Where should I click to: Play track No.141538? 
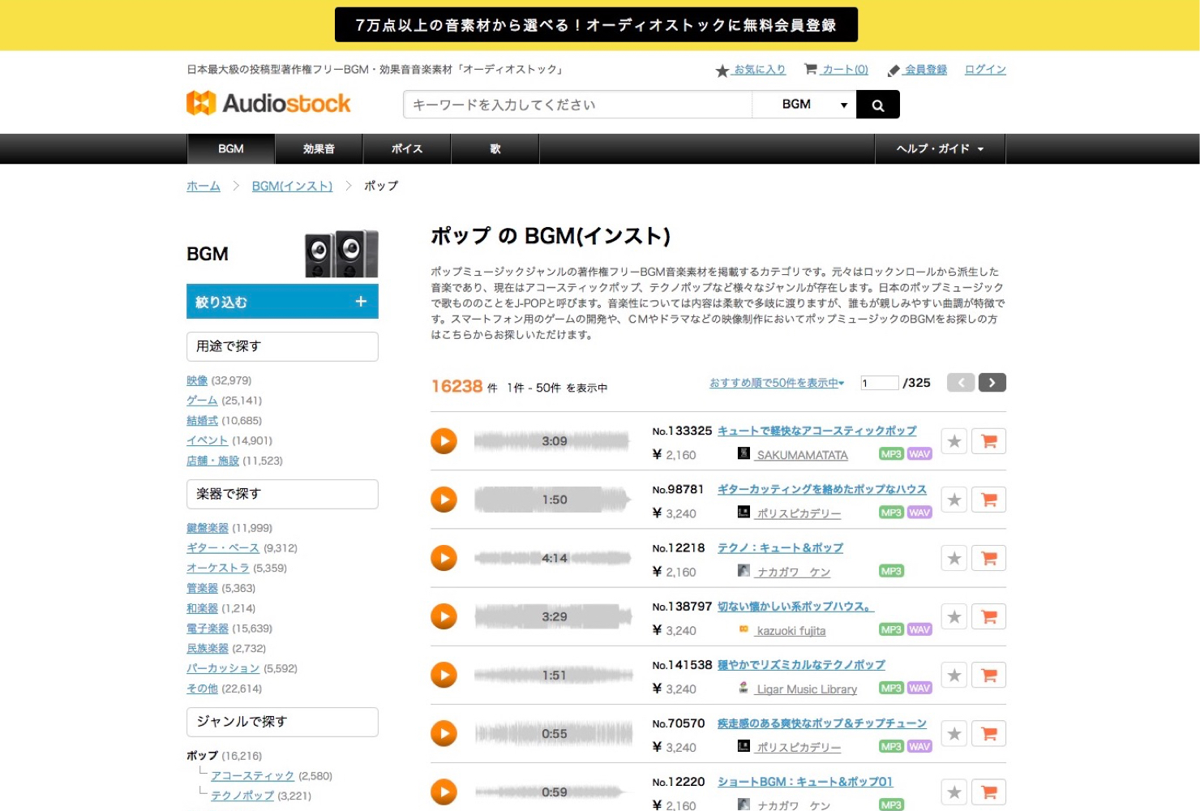444,675
